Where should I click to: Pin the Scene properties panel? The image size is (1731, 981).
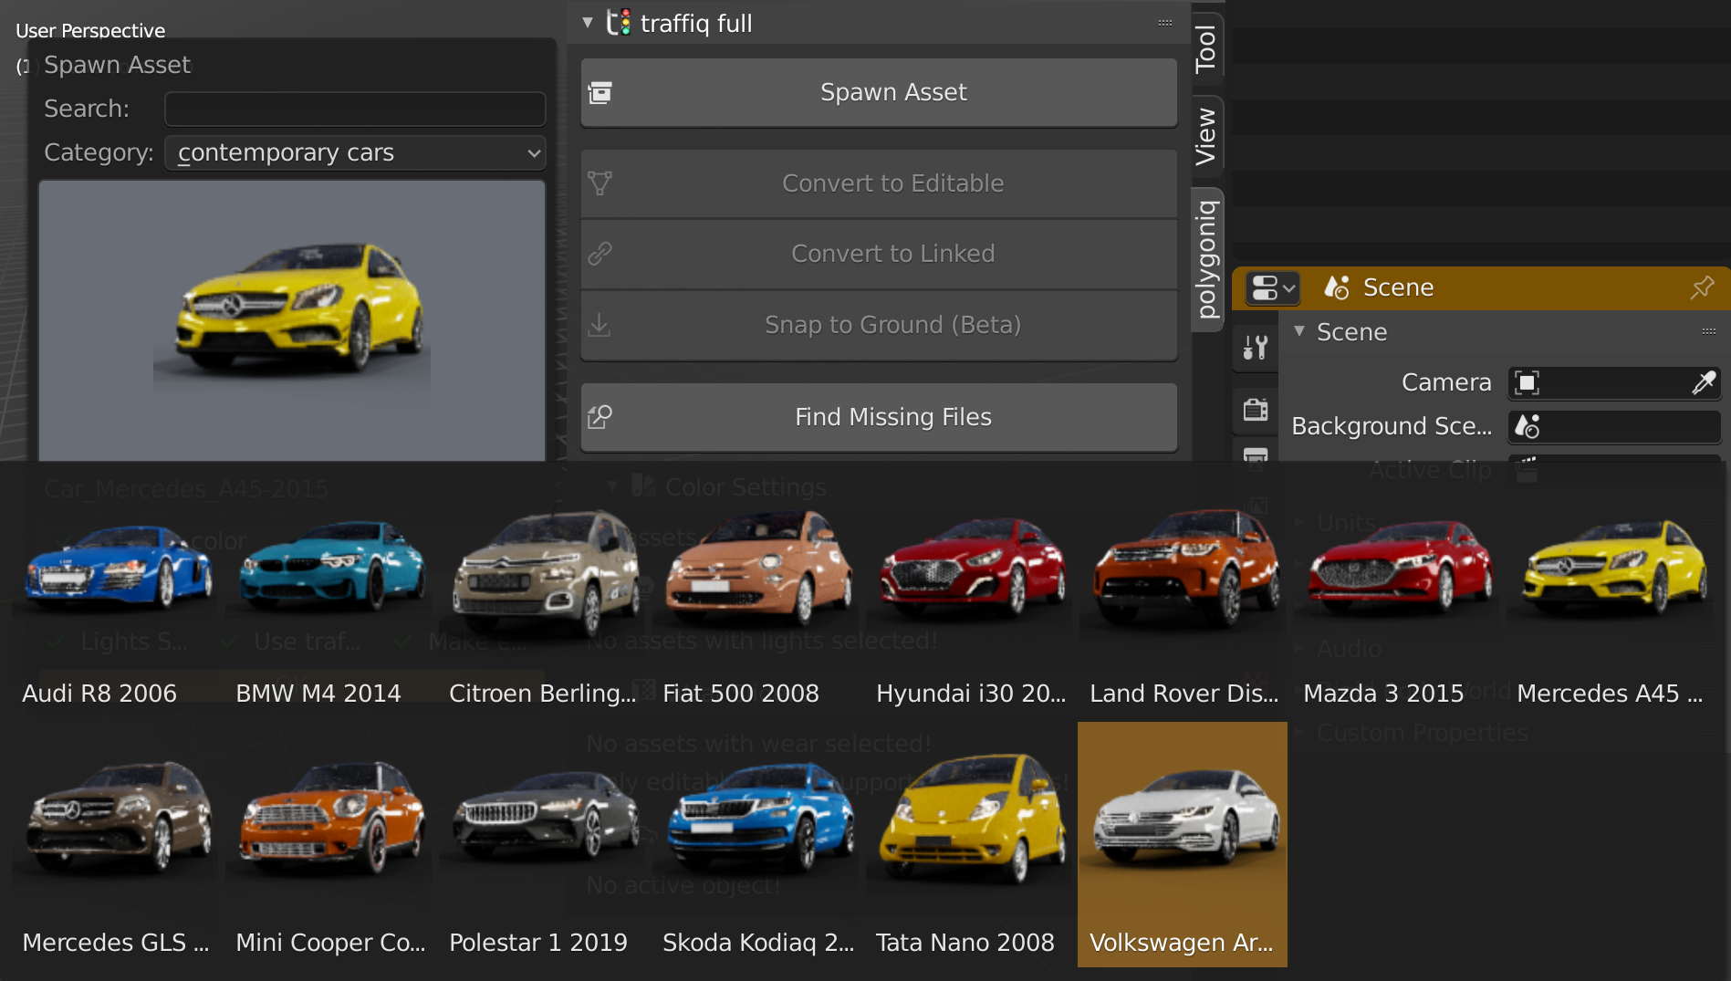pyautogui.click(x=1701, y=287)
